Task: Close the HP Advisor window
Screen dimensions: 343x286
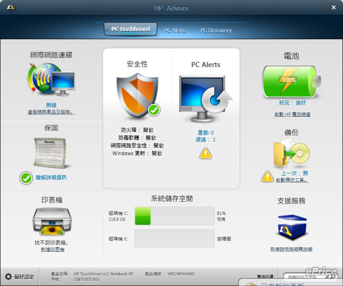Action: coord(333,8)
